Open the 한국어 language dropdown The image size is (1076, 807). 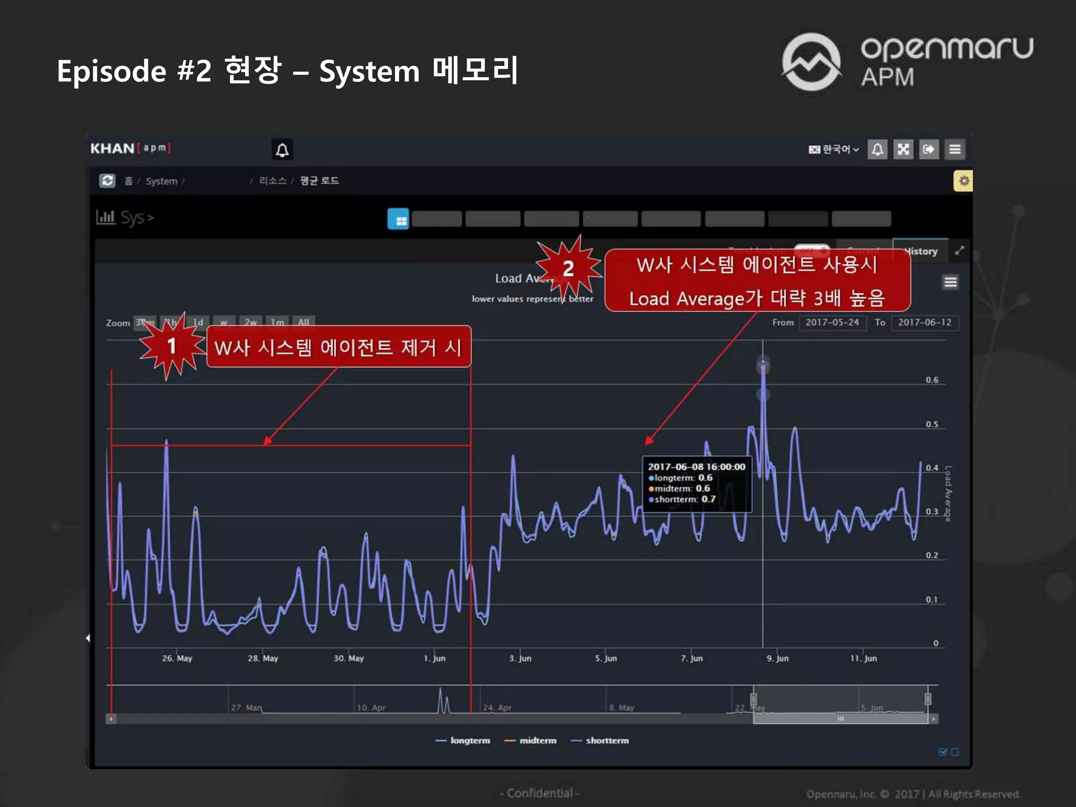click(x=834, y=150)
